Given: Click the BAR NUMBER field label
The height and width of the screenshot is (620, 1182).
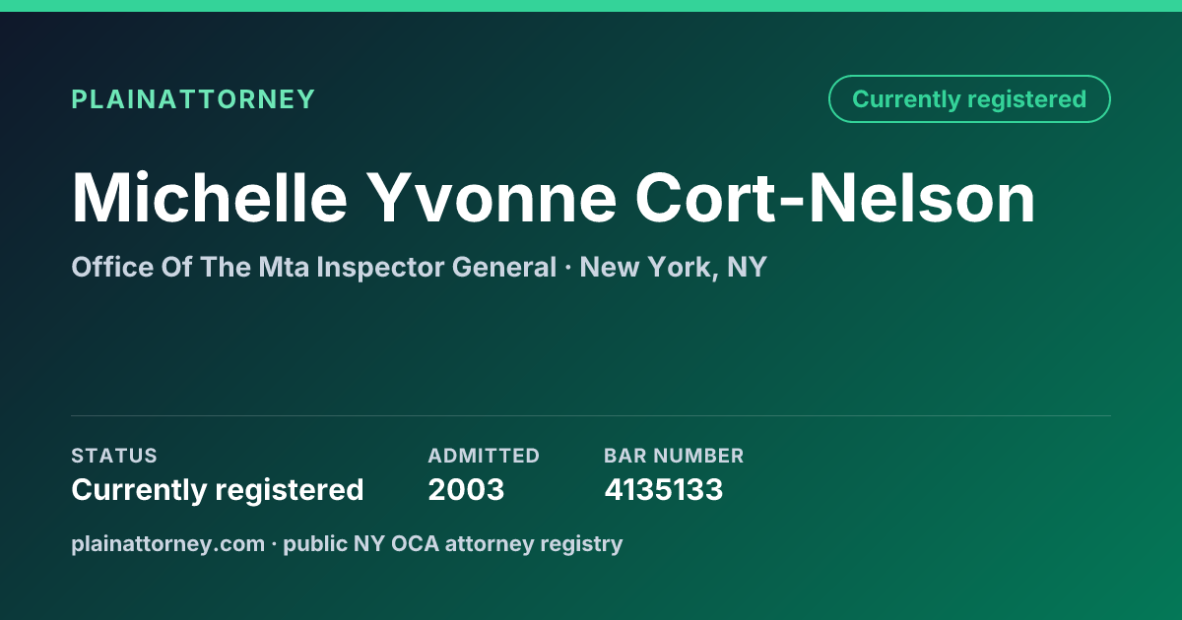Looking at the screenshot, I should [x=674, y=456].
